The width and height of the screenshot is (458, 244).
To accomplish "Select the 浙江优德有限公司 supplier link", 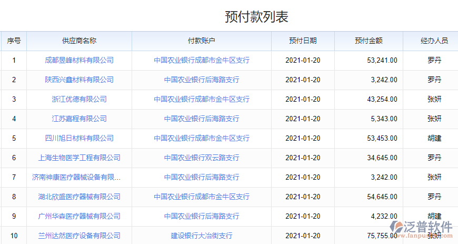I will coord(79,99).
